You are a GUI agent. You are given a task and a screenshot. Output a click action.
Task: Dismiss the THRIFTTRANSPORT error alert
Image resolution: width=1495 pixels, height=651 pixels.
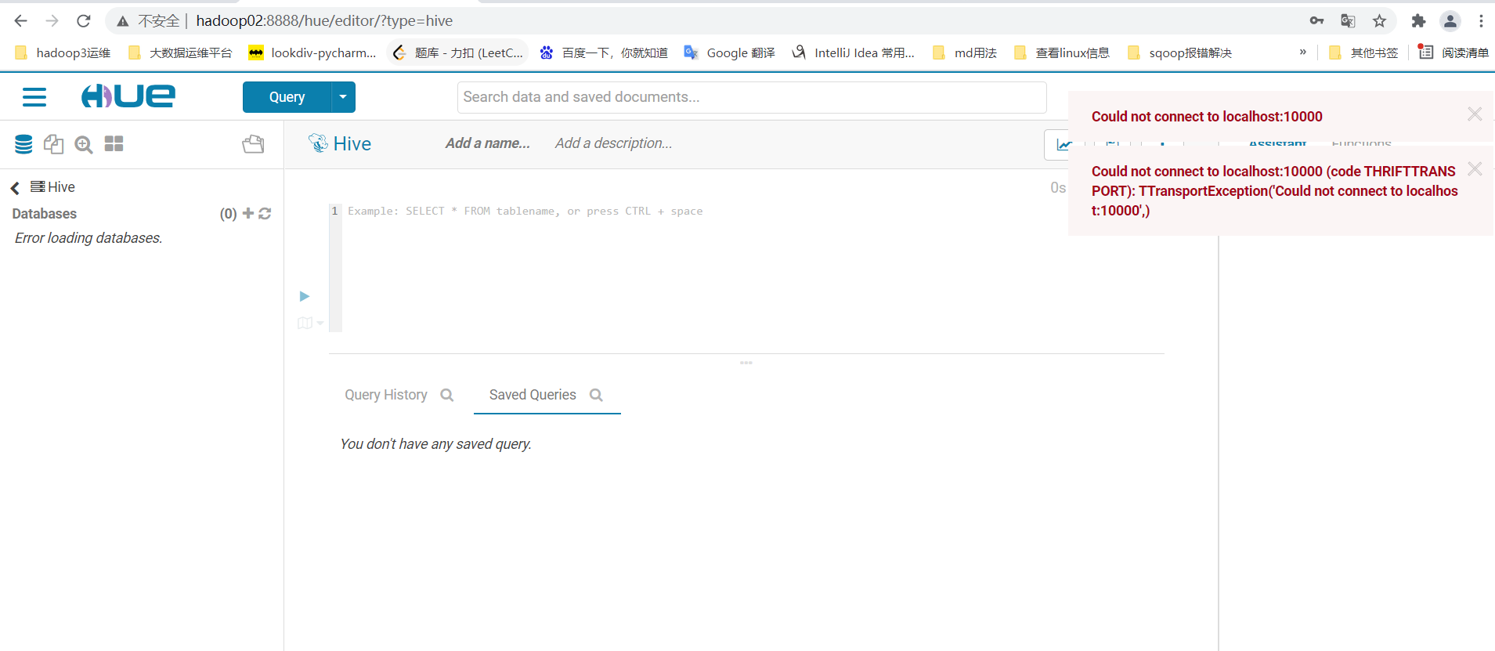click(x=1475, y=169)
